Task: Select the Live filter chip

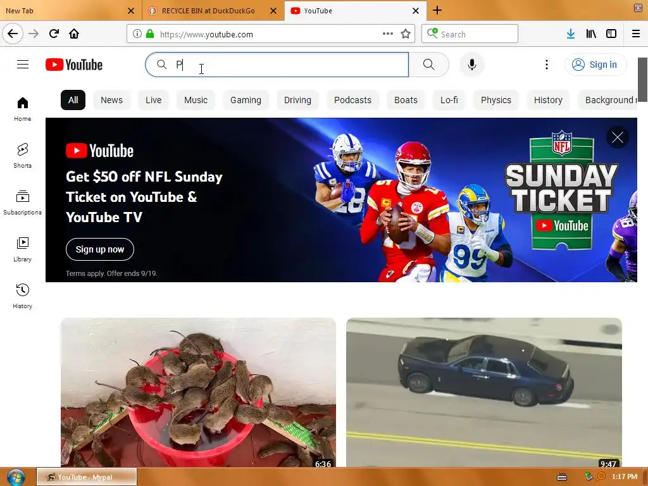Action: pyautogui.click(x=153, y=100)
